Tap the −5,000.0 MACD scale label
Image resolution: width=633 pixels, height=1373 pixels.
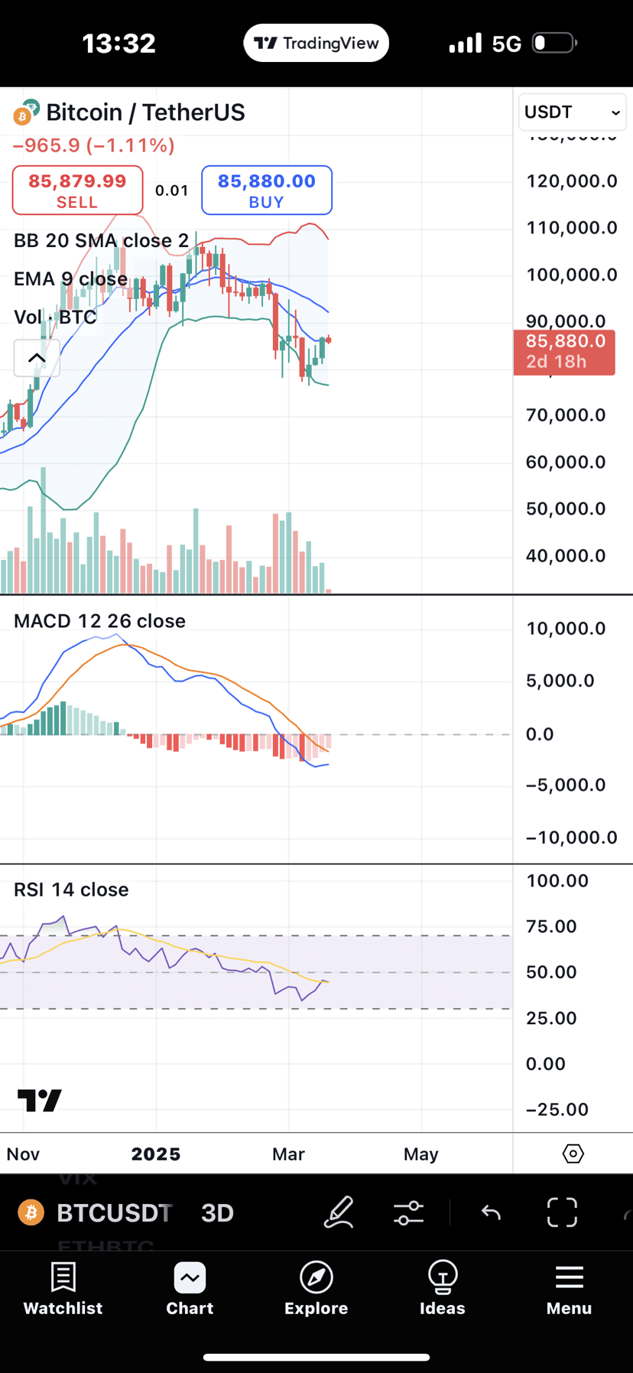tap(566, 785)
